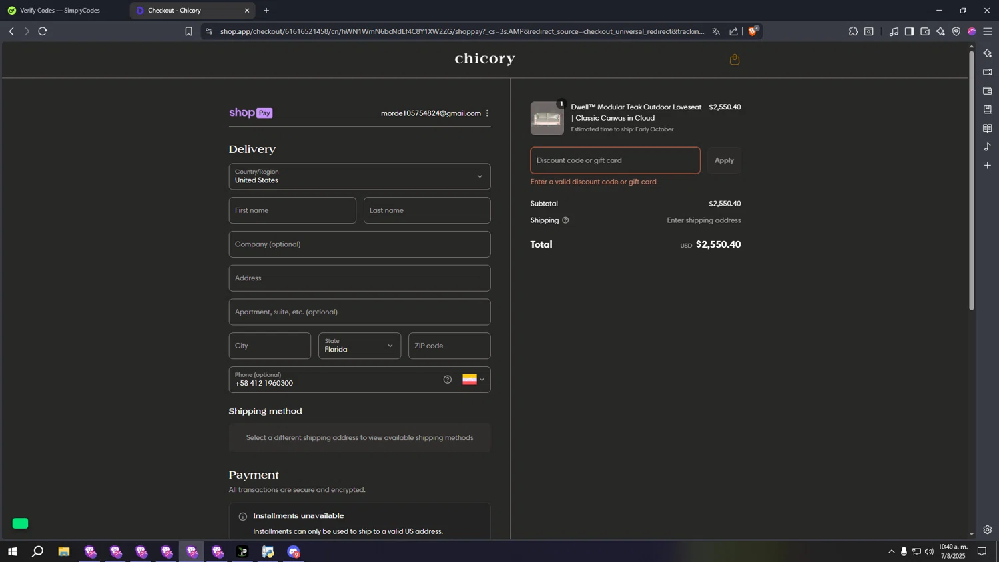Click the Shop Pay logo
Screen dimensions: 999x562
click(x=251, y=113)
